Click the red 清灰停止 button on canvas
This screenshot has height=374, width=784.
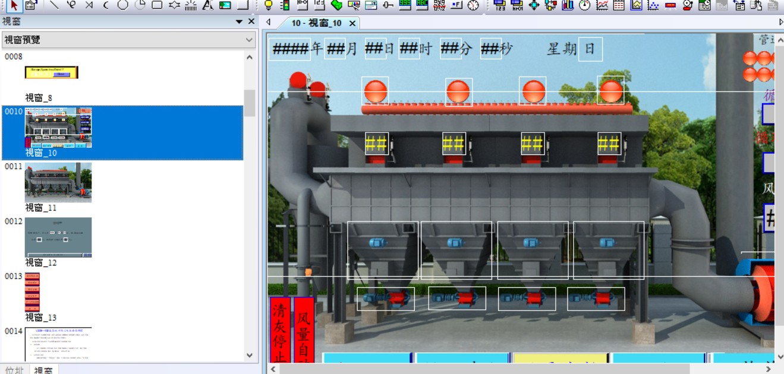280,330
